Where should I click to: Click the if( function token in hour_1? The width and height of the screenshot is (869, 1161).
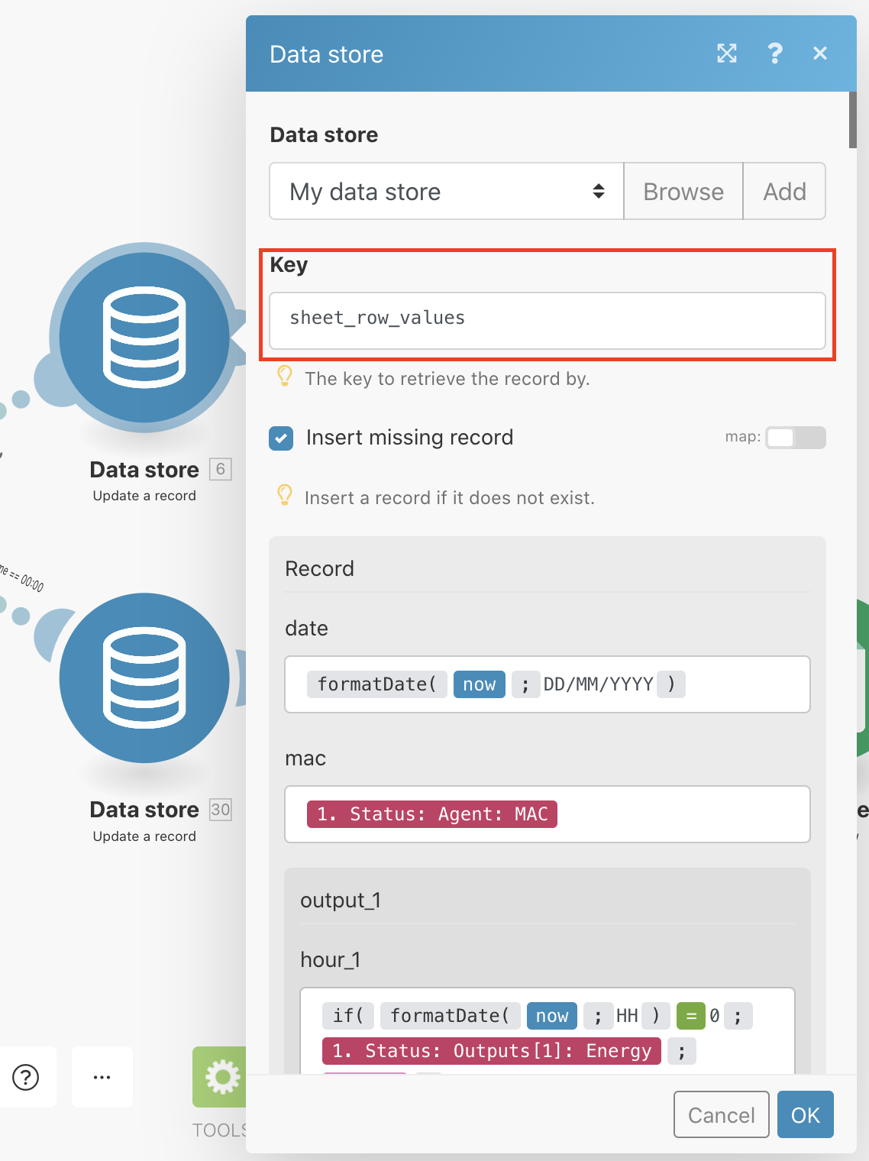pyautogui.click(x=348, y=1016)
